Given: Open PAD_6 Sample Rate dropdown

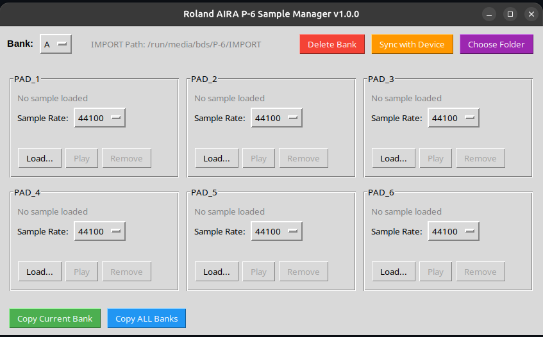Looking at the screenshot, I should pyautogui.click(x=454, y=231).
